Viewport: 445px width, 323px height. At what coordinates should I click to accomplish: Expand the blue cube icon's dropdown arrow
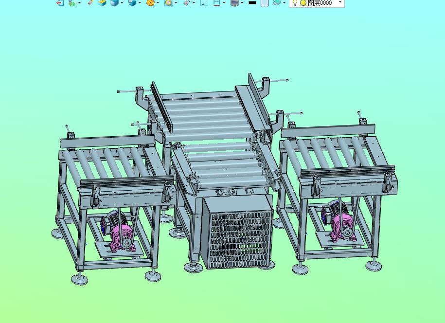122,3
